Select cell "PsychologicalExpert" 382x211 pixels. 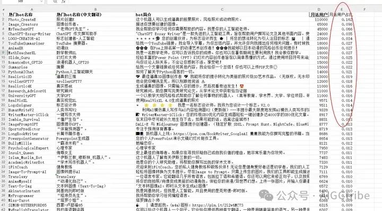click(28, 148)
